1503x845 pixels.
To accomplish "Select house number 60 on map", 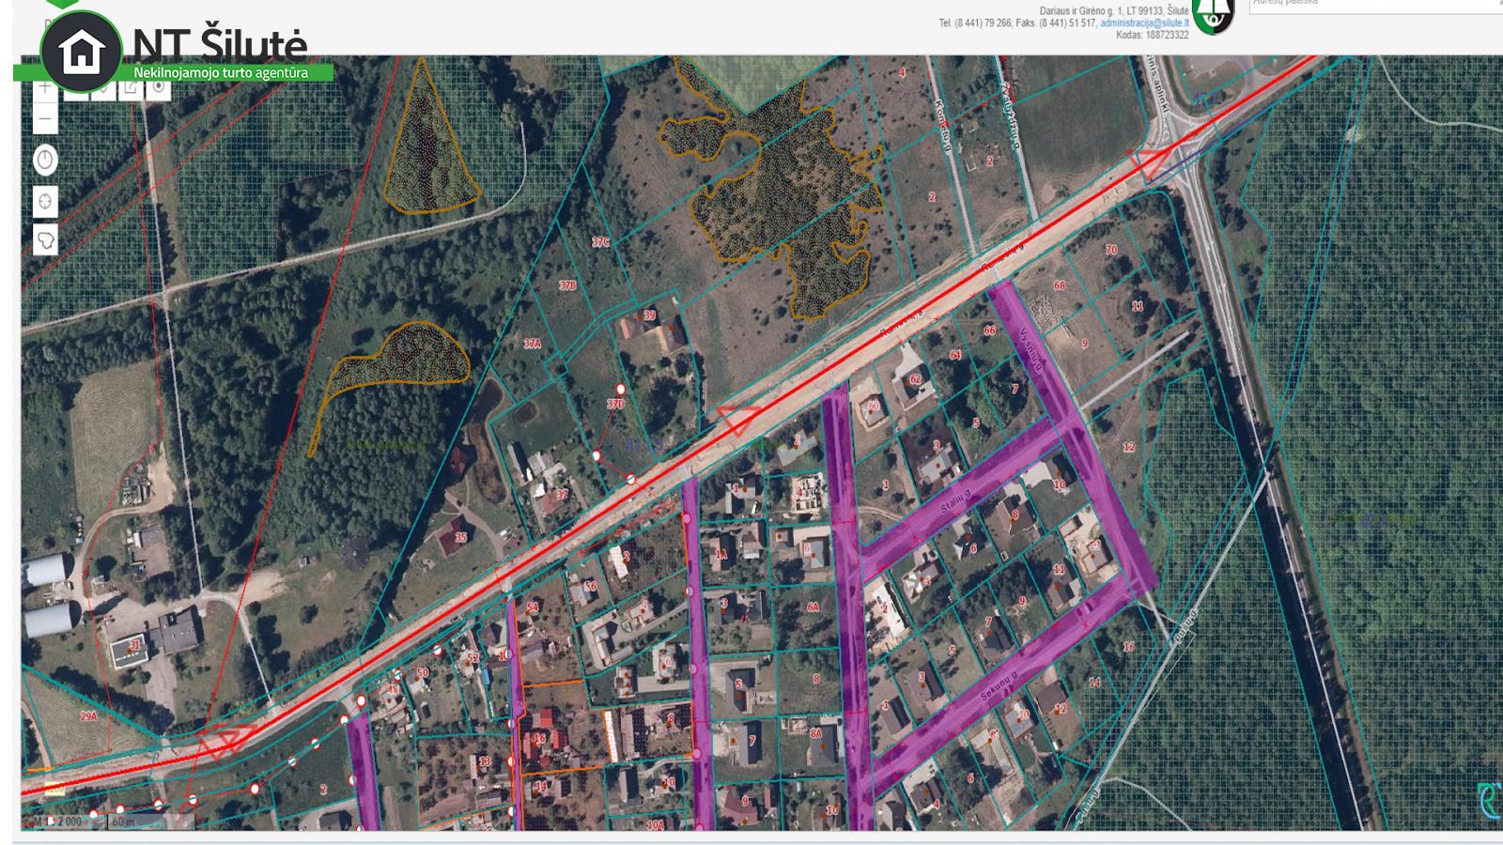I will [873, 407].
